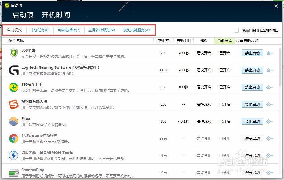Open the gear settings dropdown for 360安全卫士

coord(270,87)
